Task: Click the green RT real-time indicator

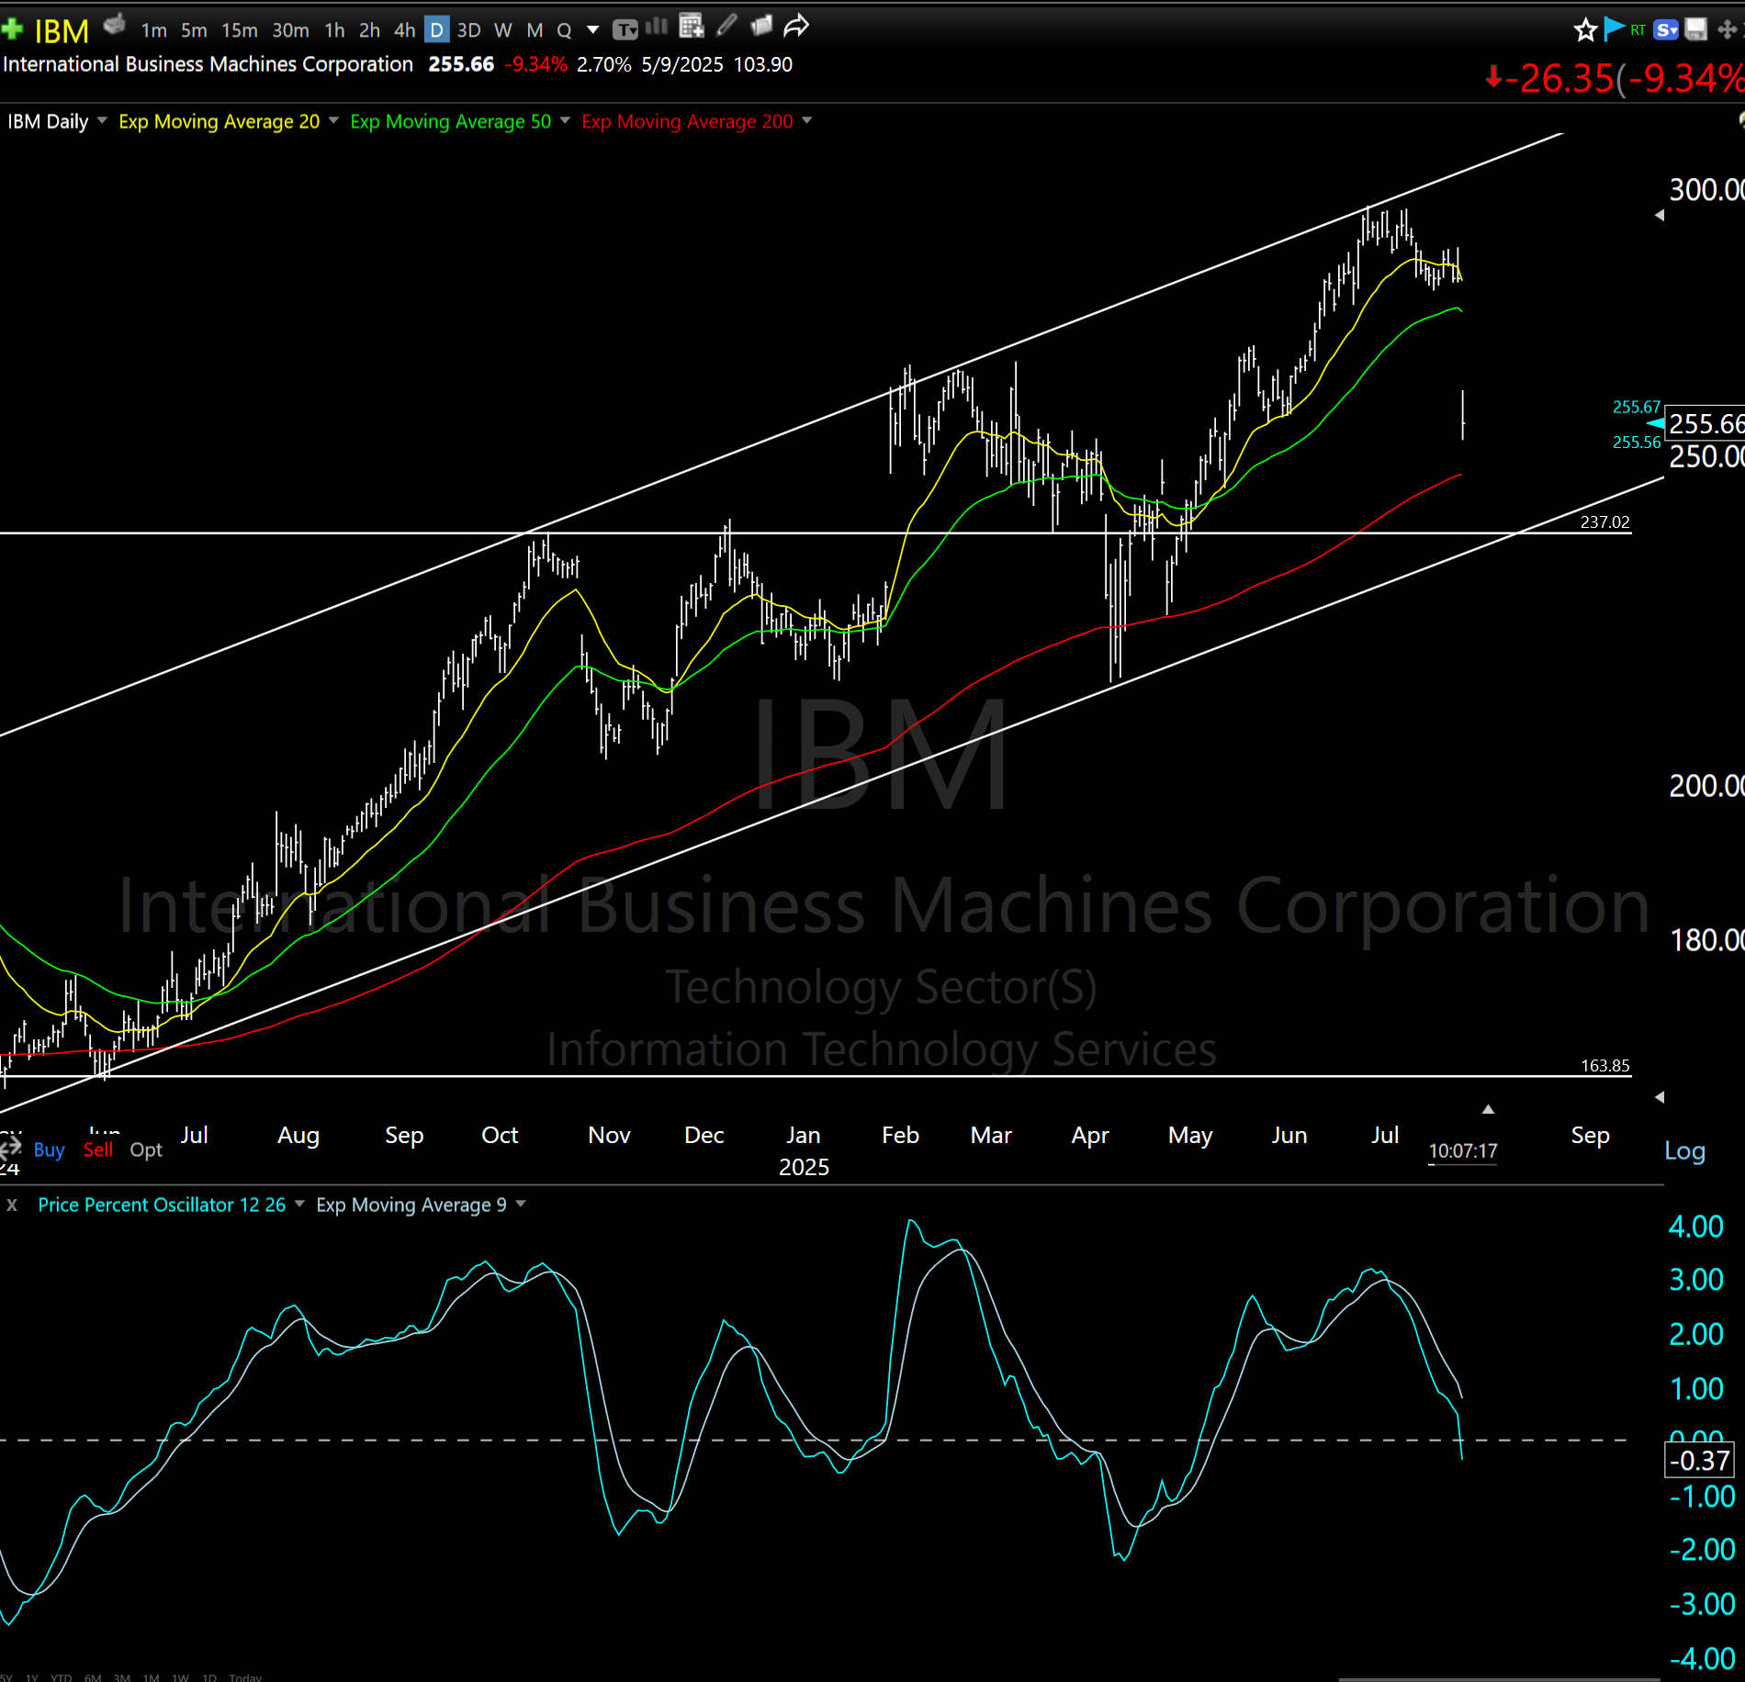Action: click(1638, 30)
